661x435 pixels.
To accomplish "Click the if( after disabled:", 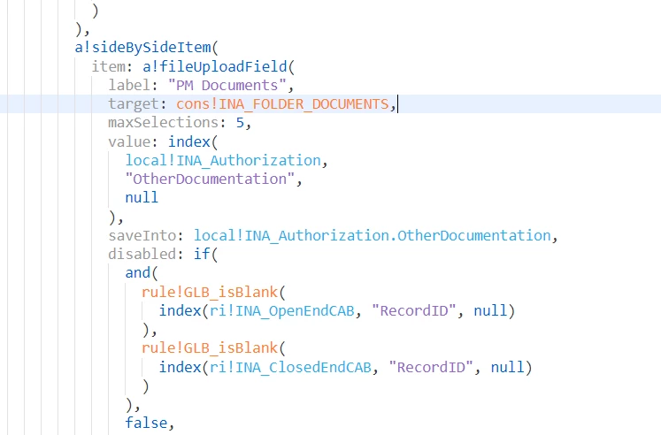I will (x=205, y=254).
